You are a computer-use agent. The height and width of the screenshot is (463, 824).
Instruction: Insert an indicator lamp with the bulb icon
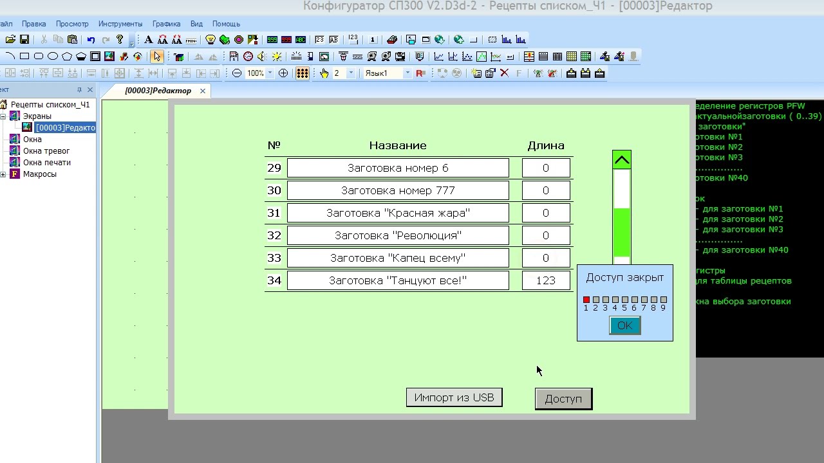coord(211,40)
